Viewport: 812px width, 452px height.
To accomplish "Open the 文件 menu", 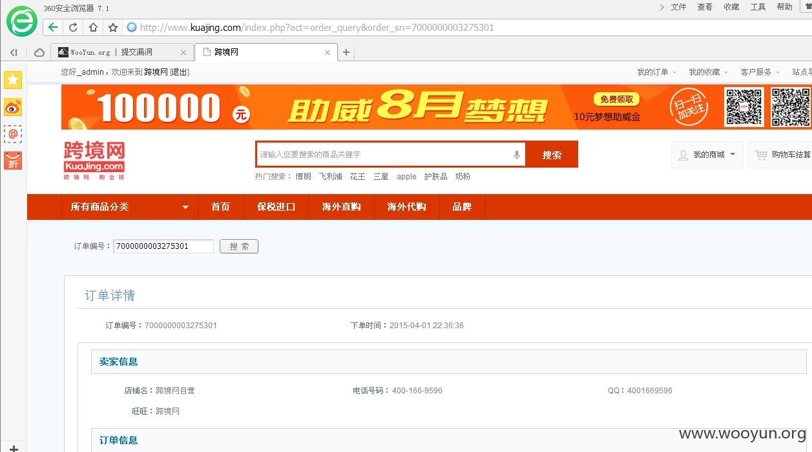I will pos(678,7).
